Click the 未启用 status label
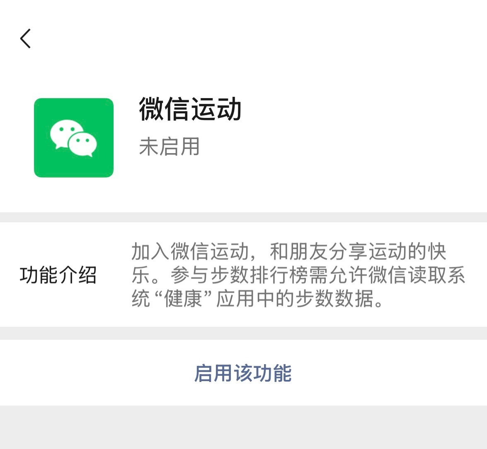This screenshot has width=487, height=449. (x=169, y=146)
